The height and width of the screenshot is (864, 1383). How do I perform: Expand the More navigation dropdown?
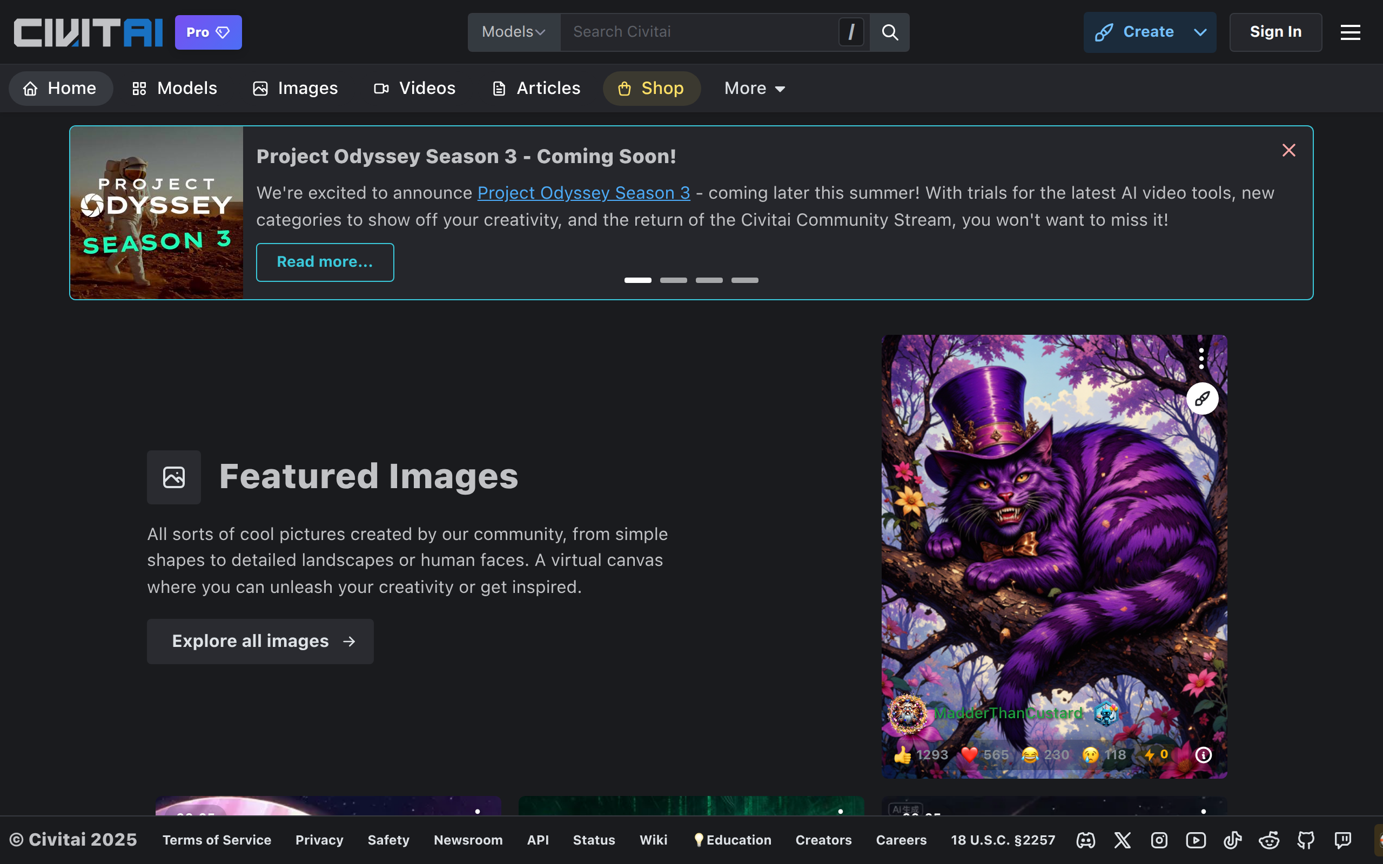pos(754,88)
